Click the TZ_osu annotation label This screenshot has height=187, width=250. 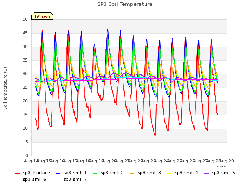[x=42, y=16]
